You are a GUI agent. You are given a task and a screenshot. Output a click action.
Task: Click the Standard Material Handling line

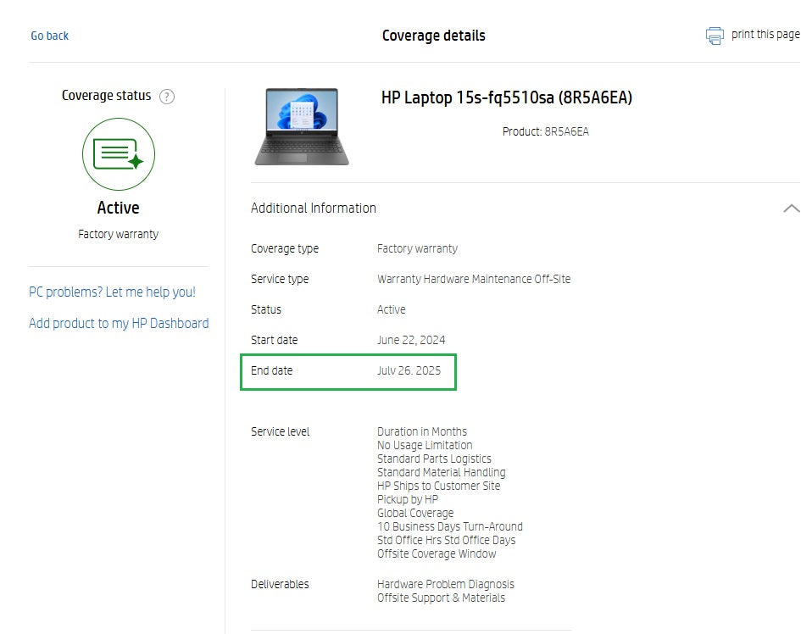click(442, 472)
